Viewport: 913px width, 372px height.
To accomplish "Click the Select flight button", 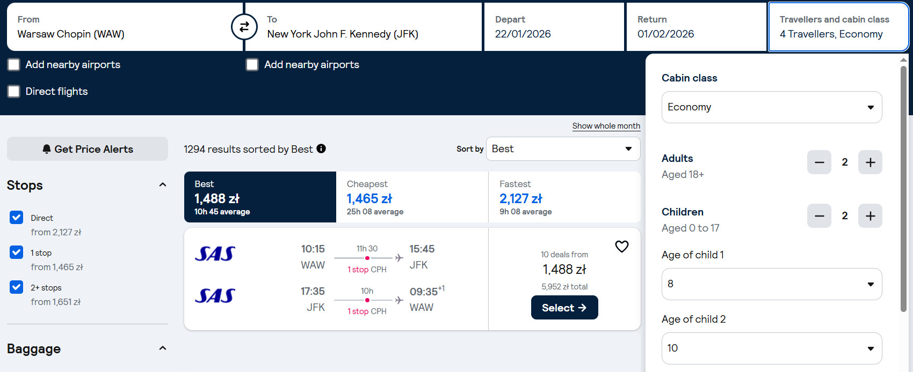I will (564, 308).
